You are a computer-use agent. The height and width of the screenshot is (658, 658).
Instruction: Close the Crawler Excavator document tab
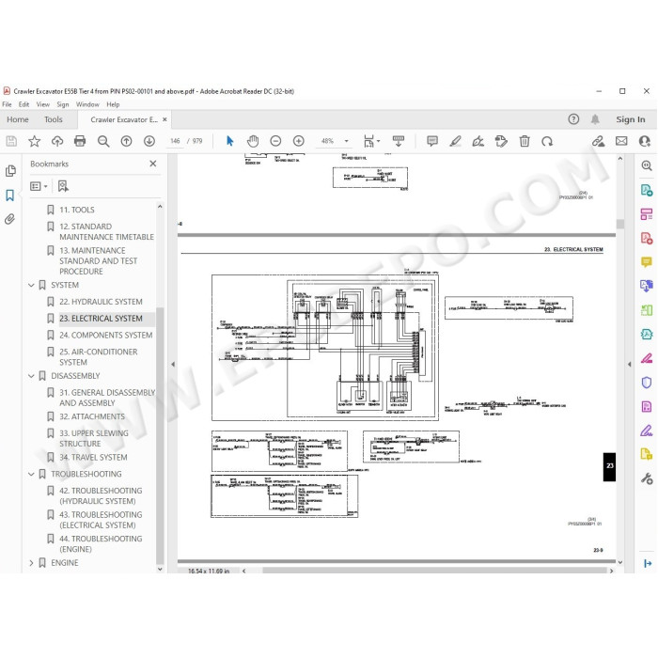(x=164, y=119)
